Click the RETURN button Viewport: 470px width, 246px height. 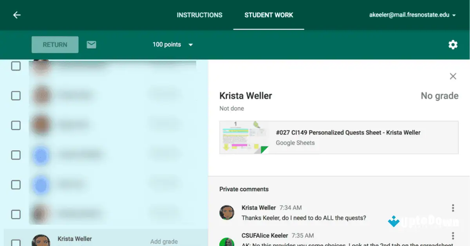[x=55, y=45]
